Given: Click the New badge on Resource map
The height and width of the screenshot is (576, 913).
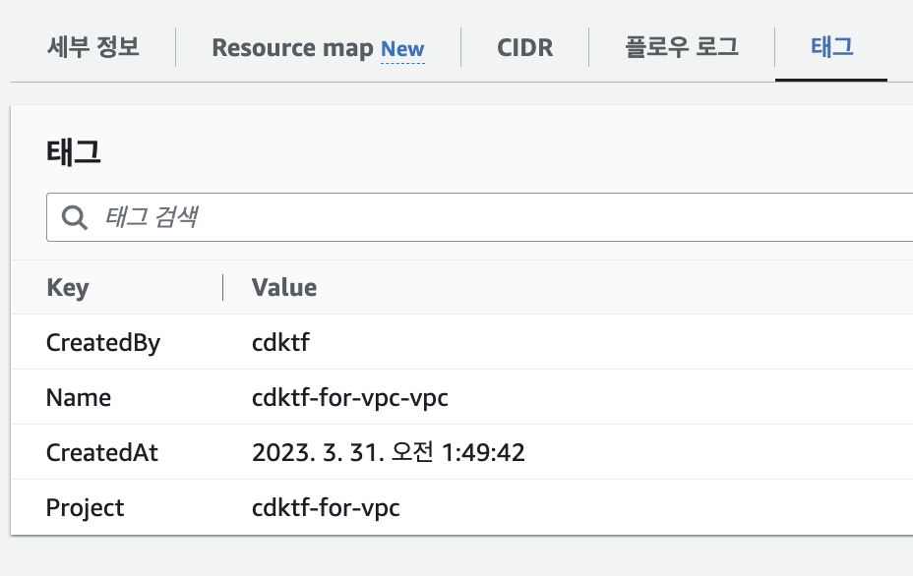Looking at the screenshot, I should click(x=402, y=49).
